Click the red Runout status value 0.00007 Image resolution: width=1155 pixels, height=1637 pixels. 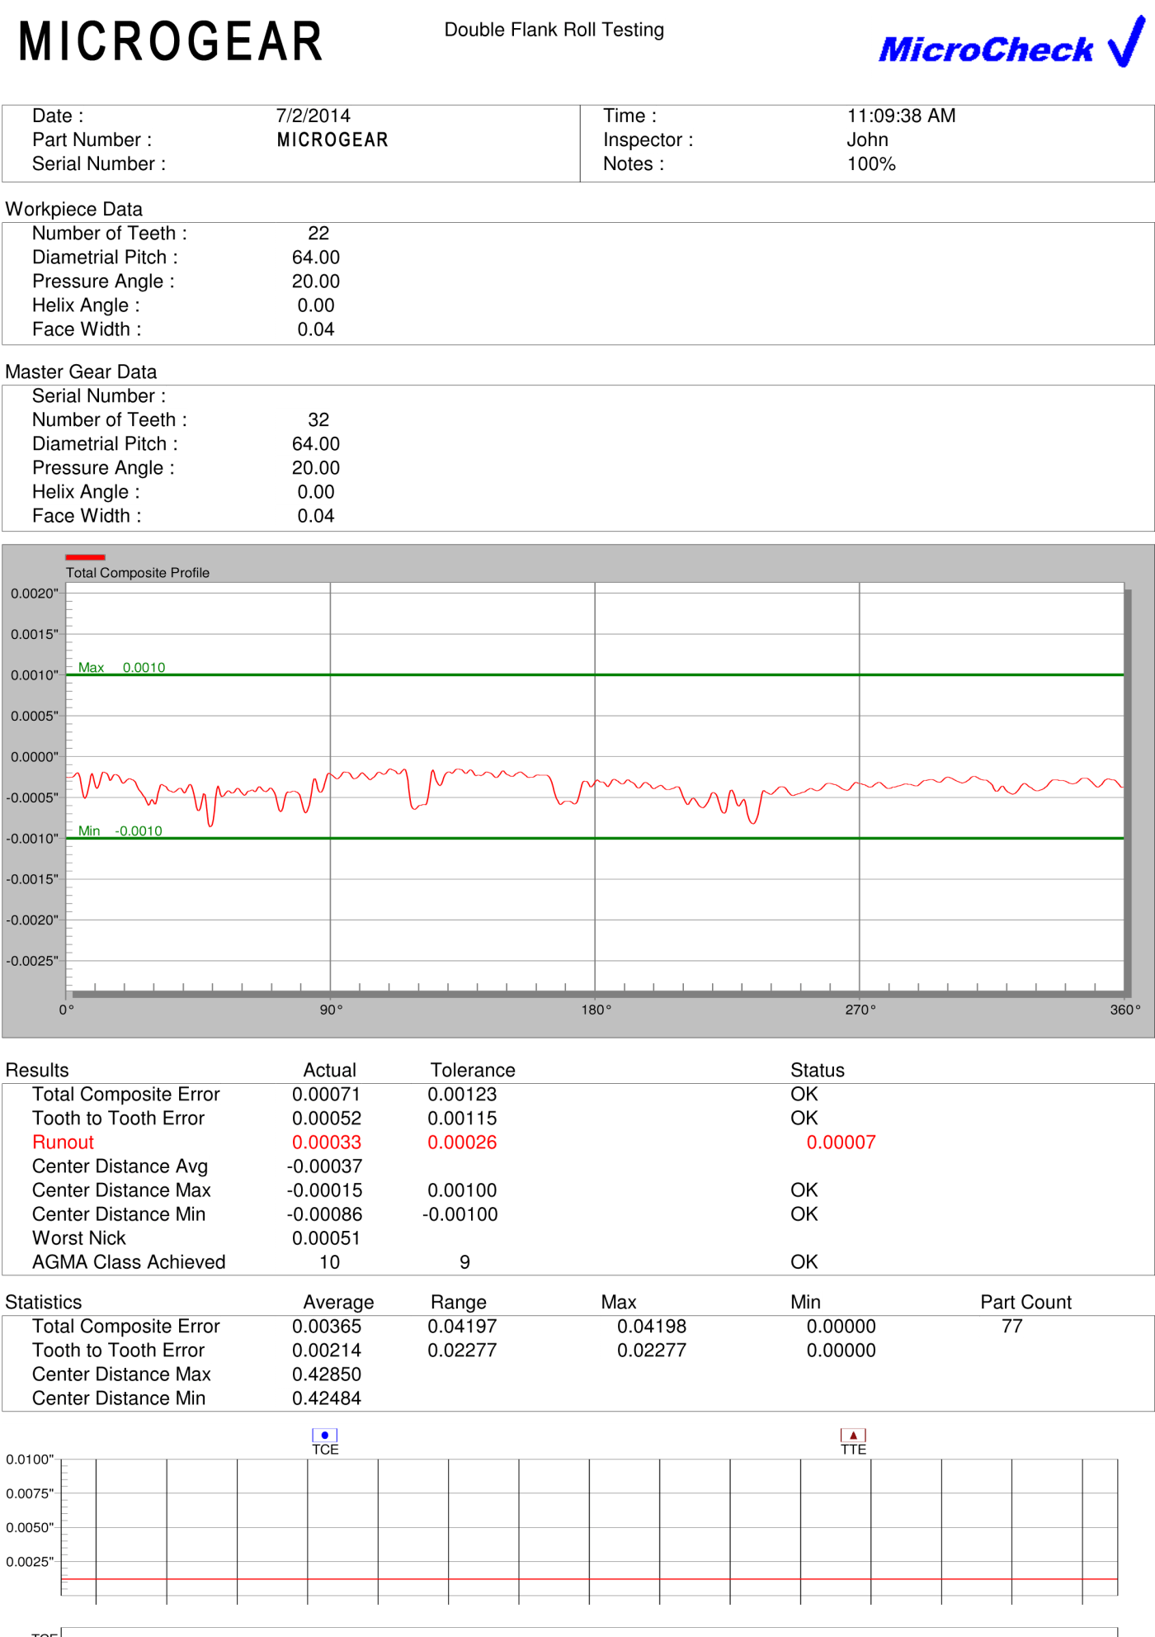click(841, 1143)
